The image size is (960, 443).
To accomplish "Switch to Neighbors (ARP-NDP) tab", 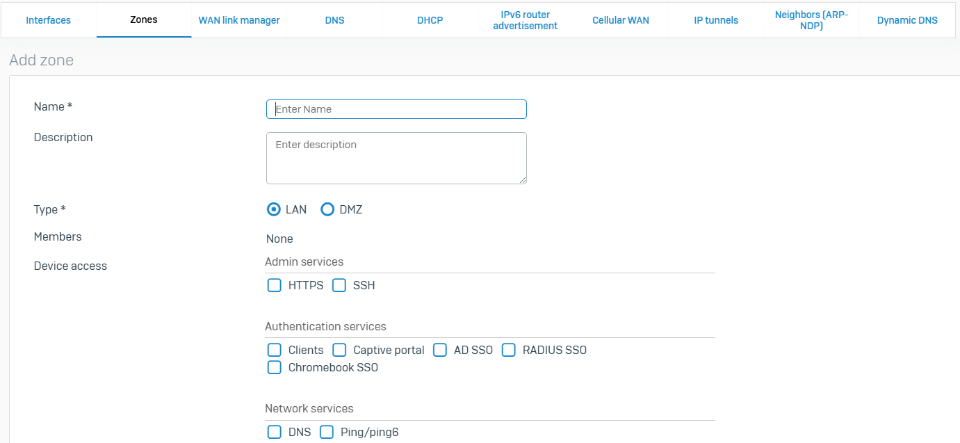I will 811,20.
